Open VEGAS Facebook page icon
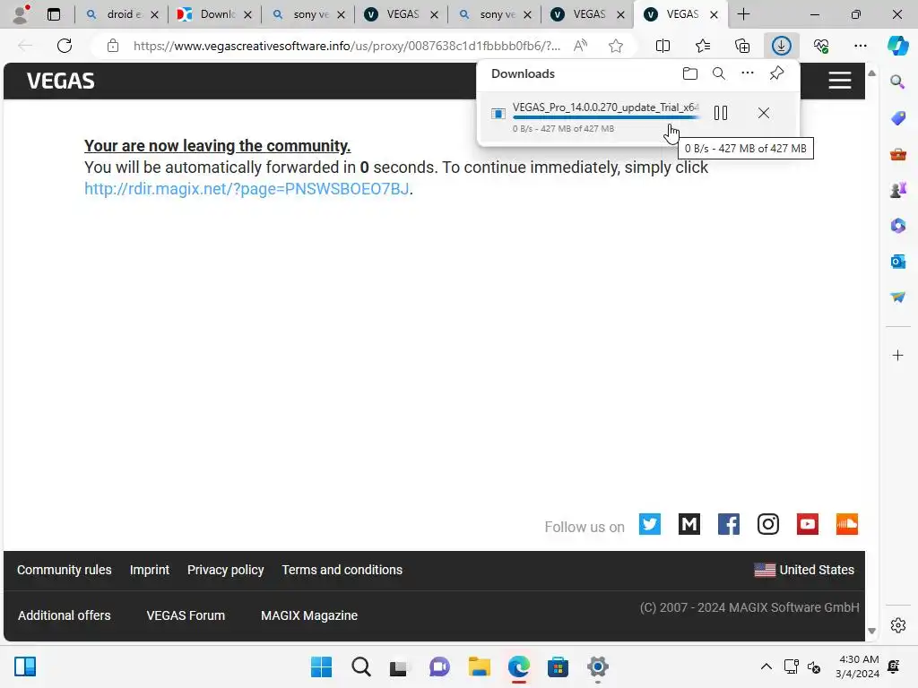This screenshot has width=918, height=688. coord(728,524)
